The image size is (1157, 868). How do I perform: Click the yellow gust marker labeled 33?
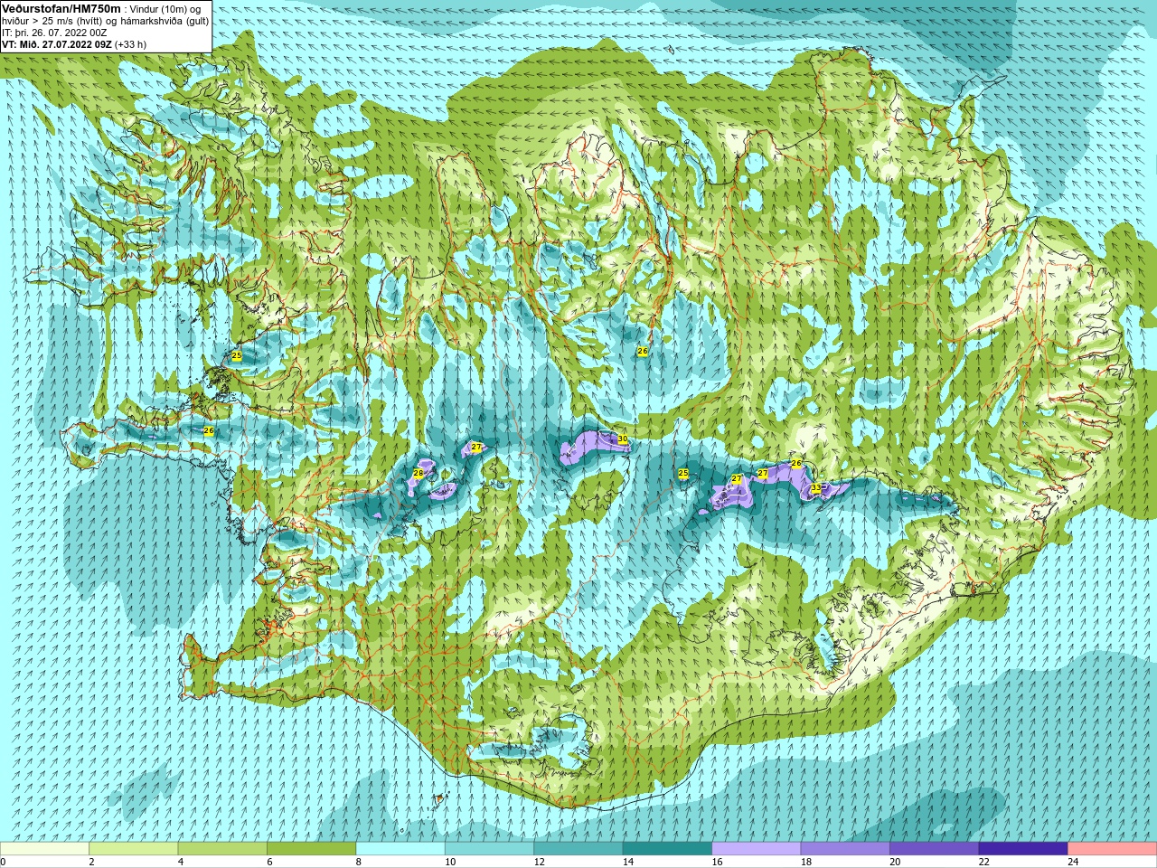[815, 488]
